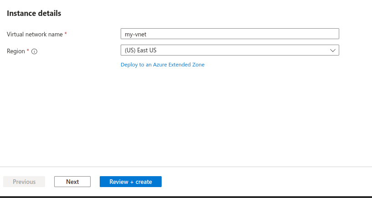372x198 pixels.
Task: Click the info icon beside Region
Action: click(x=34, y=51)
